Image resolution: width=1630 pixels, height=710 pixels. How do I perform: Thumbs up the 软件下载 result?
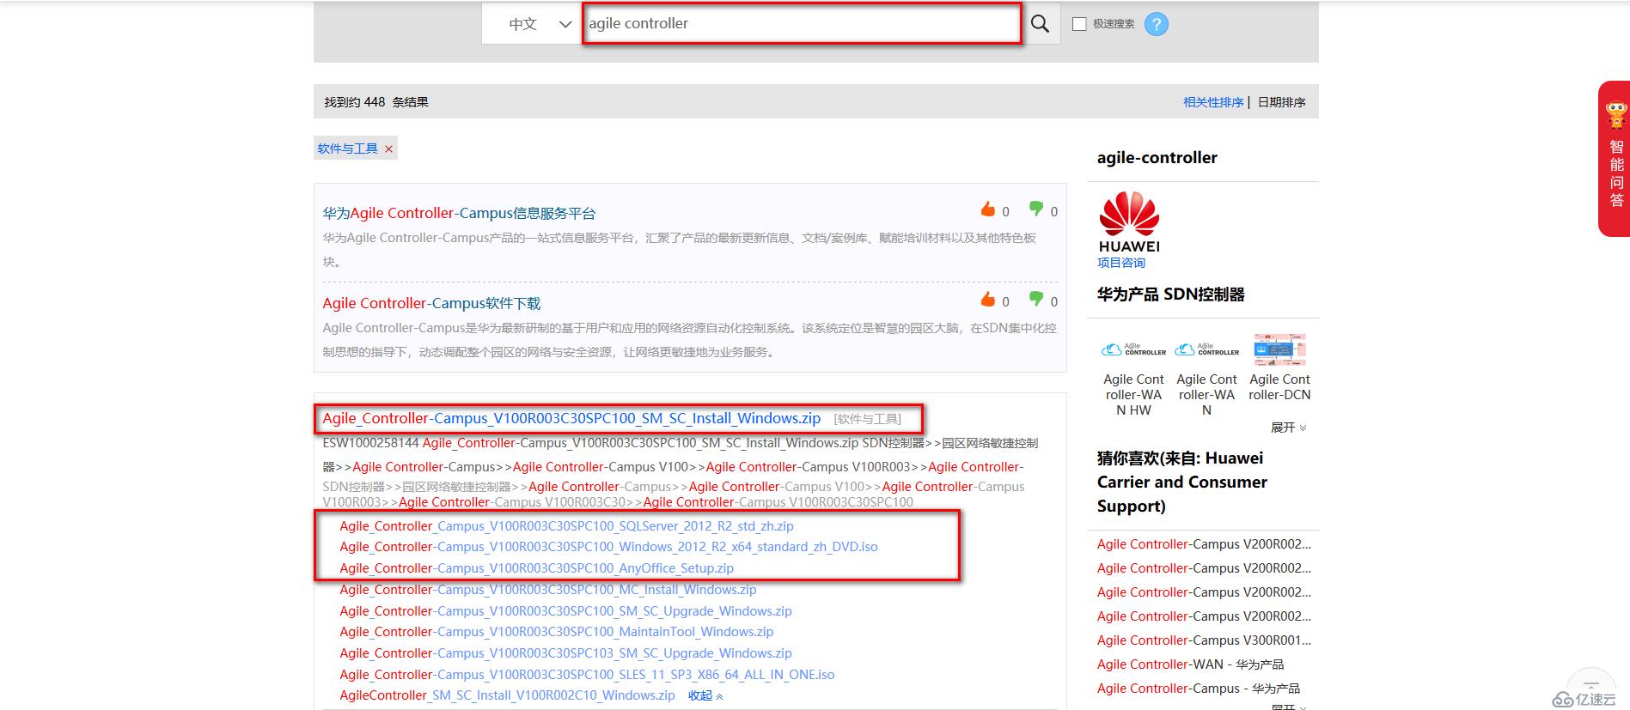pyautogui.click(x=988, y=300)
